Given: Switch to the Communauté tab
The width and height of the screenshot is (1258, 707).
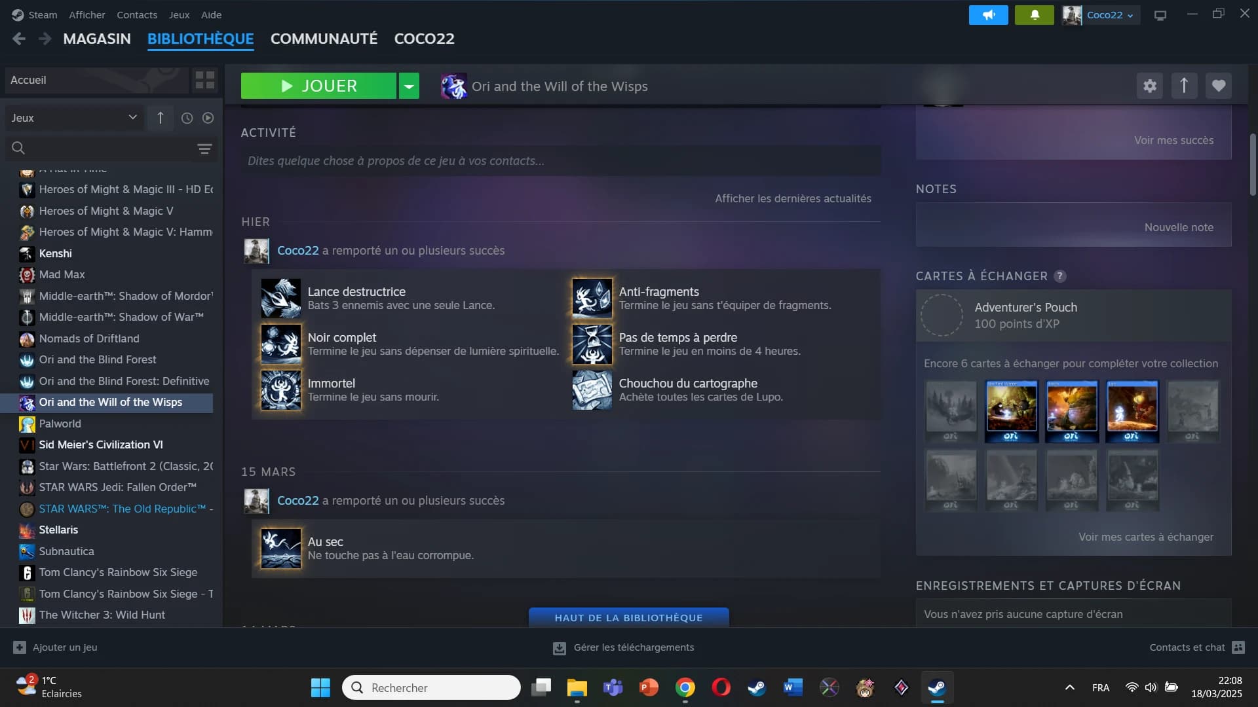Looking at the screenshot, I should pyautogui.click(x=324, y=39).
